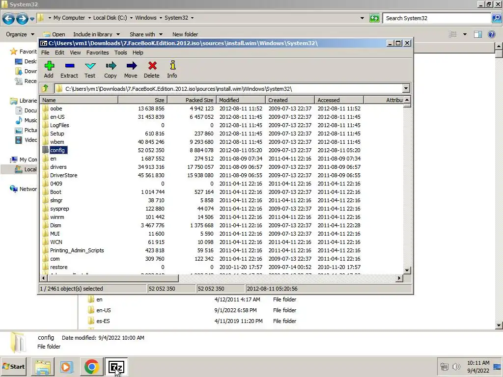Viewport: 503px width, 377px height.
Task: Click the 7-Zip horizontal scrollbar thumb
Action: click(112, 278)
